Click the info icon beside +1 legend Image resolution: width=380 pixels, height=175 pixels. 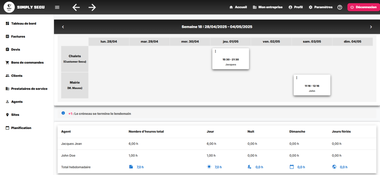coord(63,113)
